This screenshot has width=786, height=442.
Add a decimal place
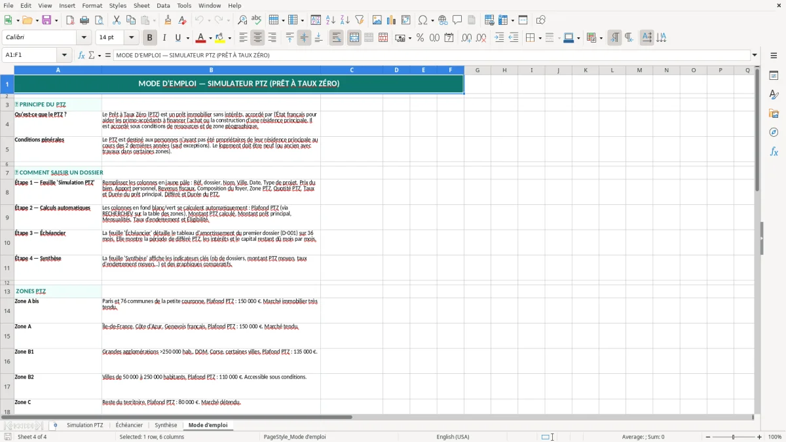pyautogui.click(x=467, y=38)
